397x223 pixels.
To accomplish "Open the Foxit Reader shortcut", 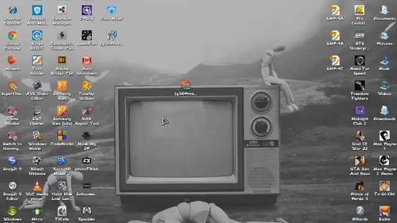I will click(37, 61).
